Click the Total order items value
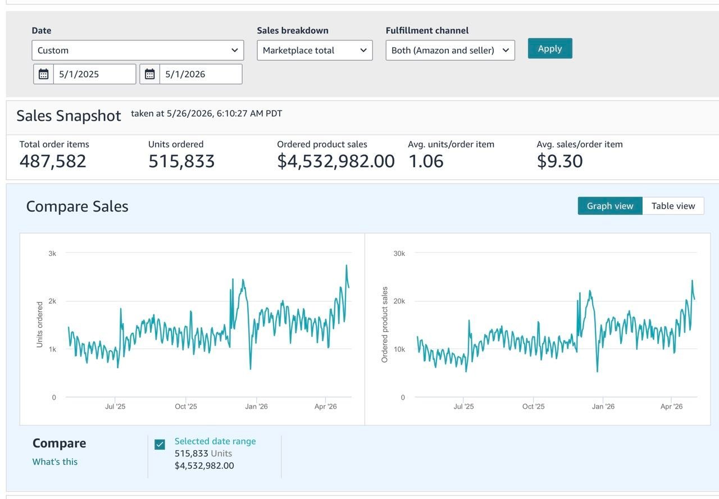 point(53,161)
